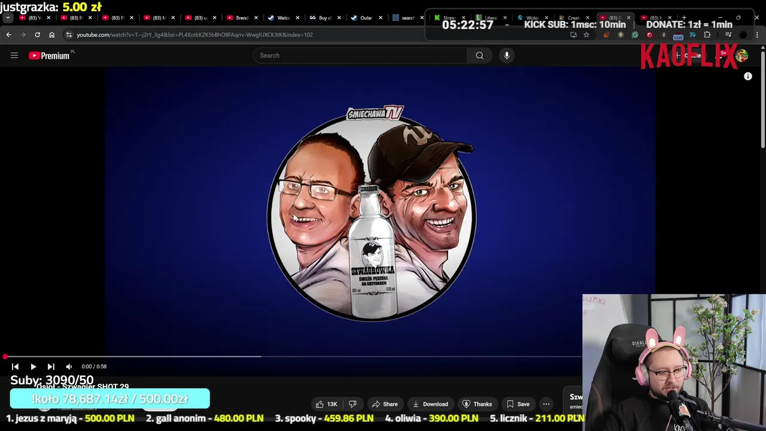
Task: Mute the video volume
Action: pyautogui.click(x=69, y=366)
